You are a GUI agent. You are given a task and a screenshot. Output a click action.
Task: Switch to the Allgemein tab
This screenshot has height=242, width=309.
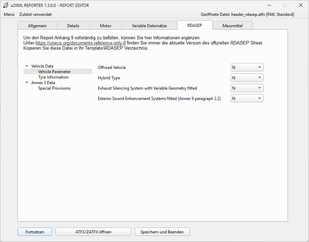tap(37, 26)
